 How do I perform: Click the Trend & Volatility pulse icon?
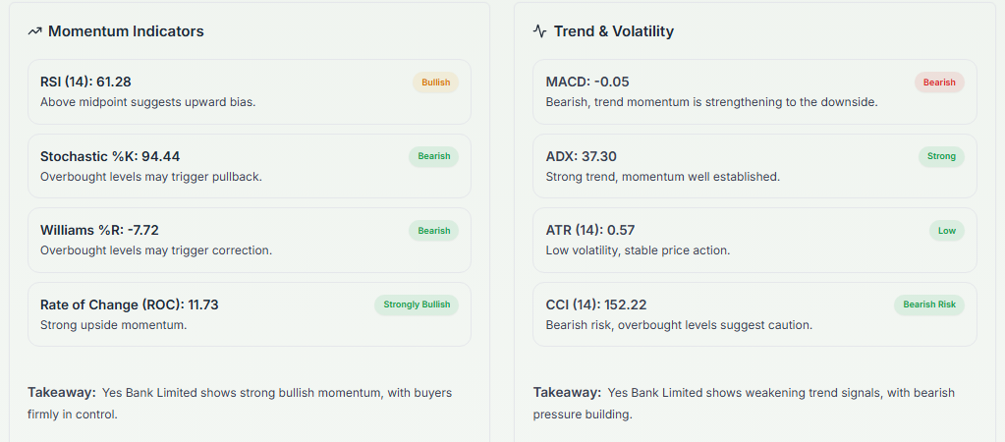540,31
